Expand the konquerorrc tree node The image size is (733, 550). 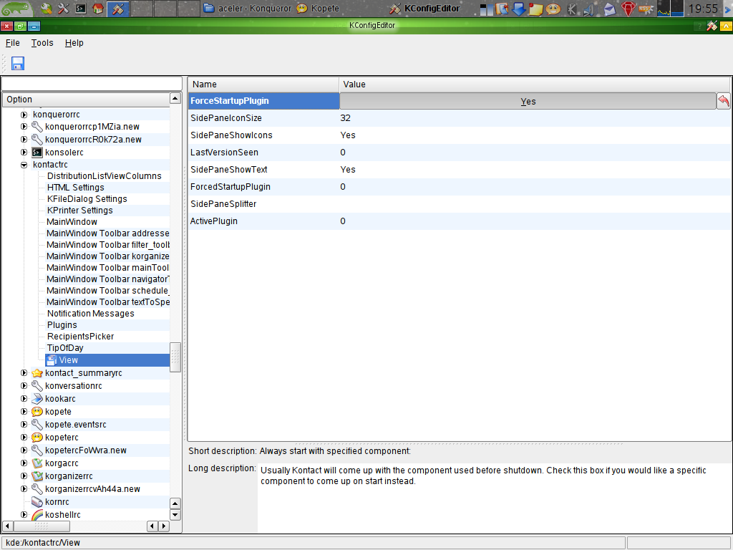pyautogui.click(x=24, y=115)
